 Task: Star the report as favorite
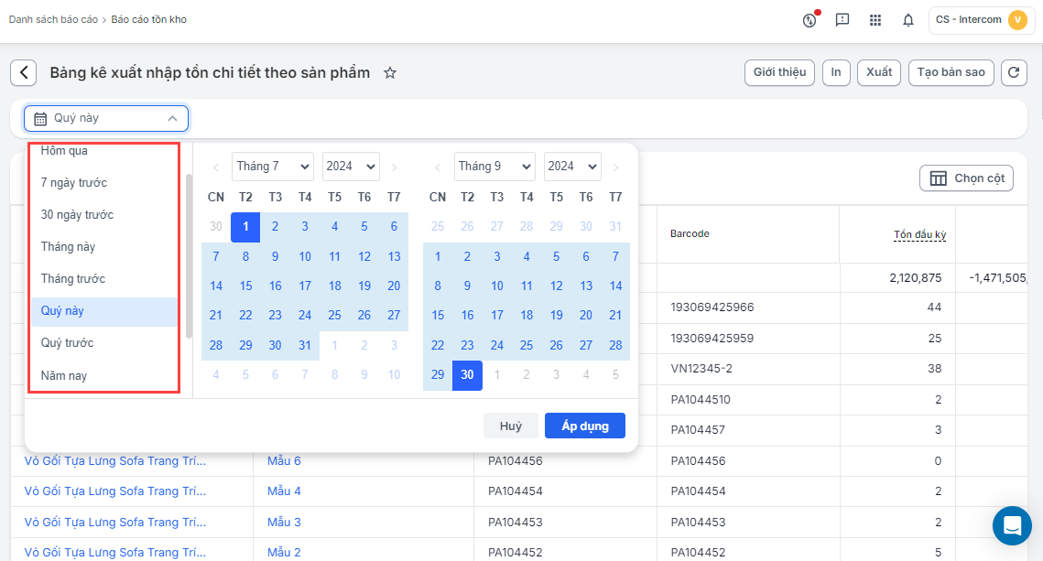pos(390,73)
